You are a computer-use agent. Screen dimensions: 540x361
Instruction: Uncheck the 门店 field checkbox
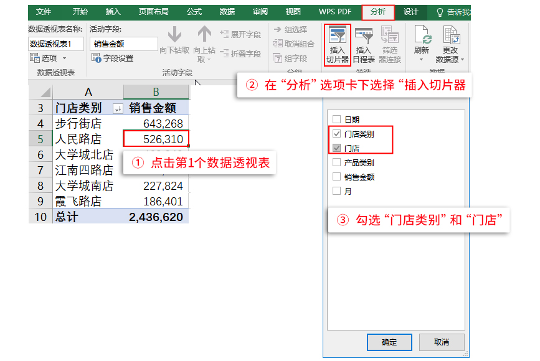[x=337, y=148]
